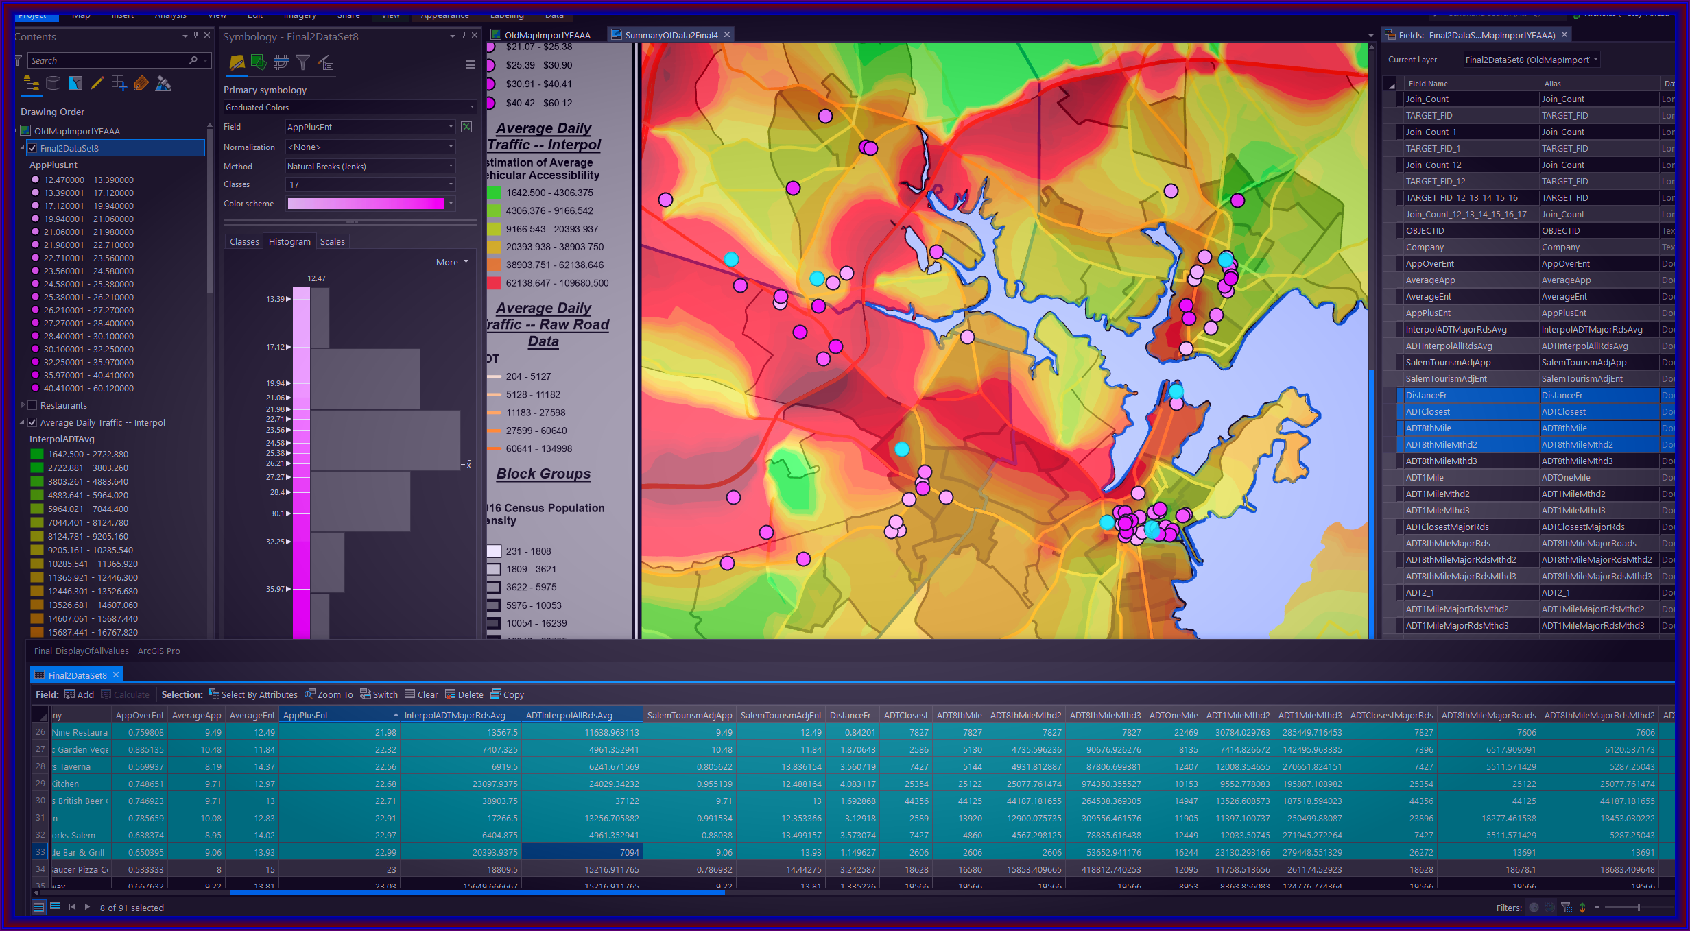1690x931 pixels.
Task: Open Advanced symbology options brush icon
Action: point(325,63)
